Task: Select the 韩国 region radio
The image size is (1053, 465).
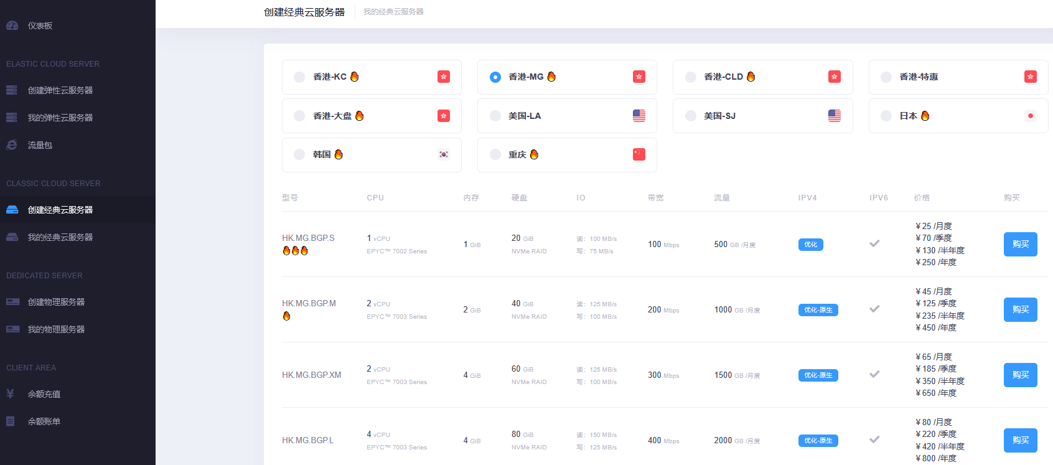Action: [x=299, y=154]
